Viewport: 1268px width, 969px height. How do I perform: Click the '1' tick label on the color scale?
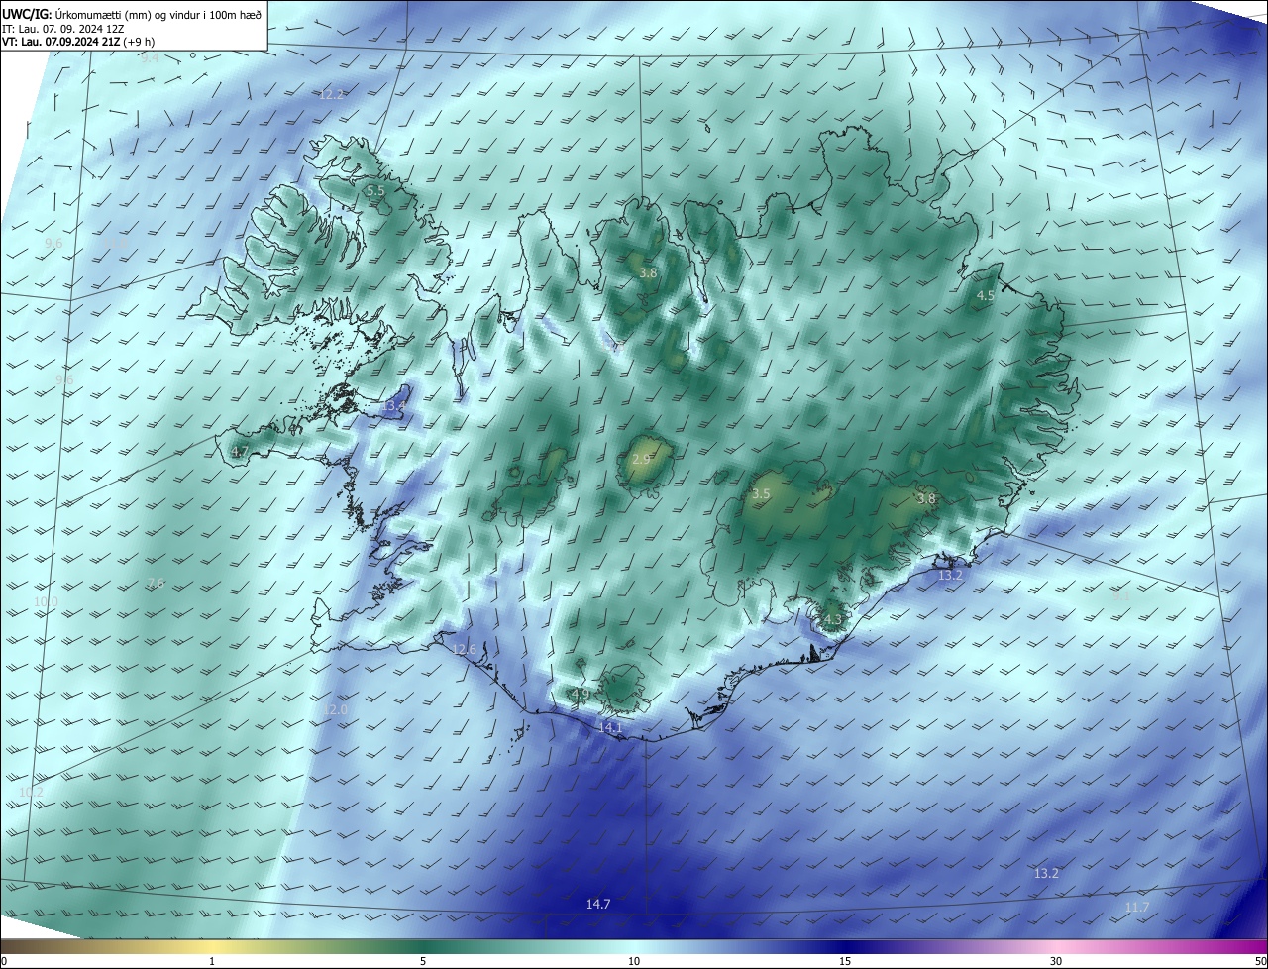[212, 962]
